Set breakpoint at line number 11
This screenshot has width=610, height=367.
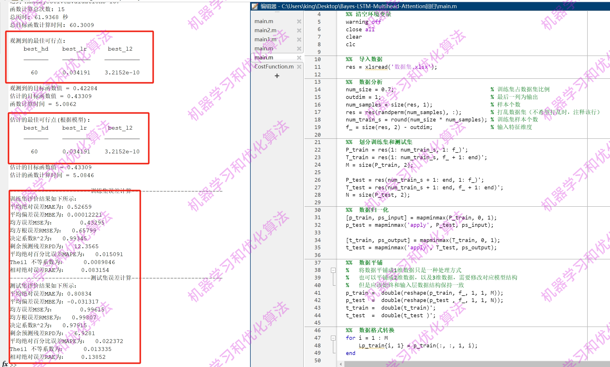(317, 67)
